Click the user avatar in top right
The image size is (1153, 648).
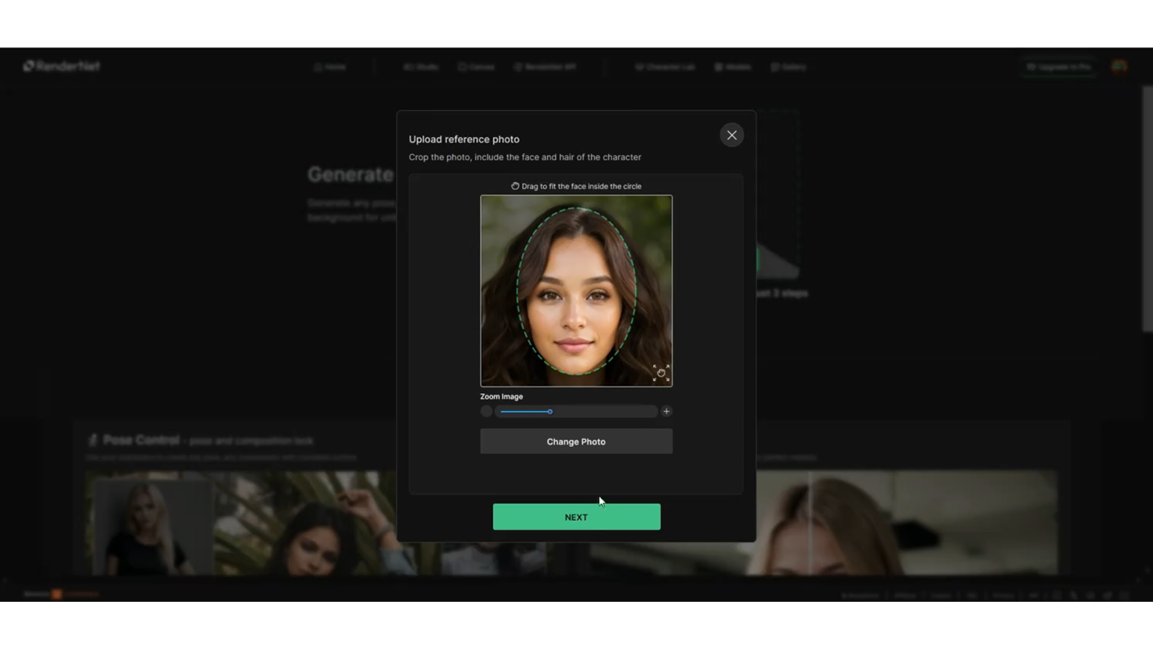[1119, 67]
